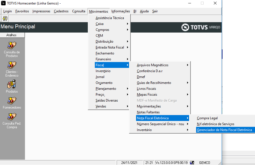This screenshot has height=165, width=255.
Task: Click the TOTVS Varejo logo banner
Action: (201, 27)
